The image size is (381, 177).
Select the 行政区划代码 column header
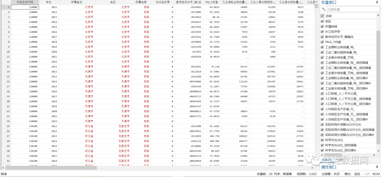click(25, 2)
